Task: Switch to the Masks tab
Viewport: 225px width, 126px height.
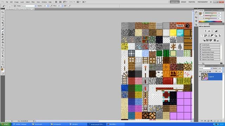Action: click(212, 24)
